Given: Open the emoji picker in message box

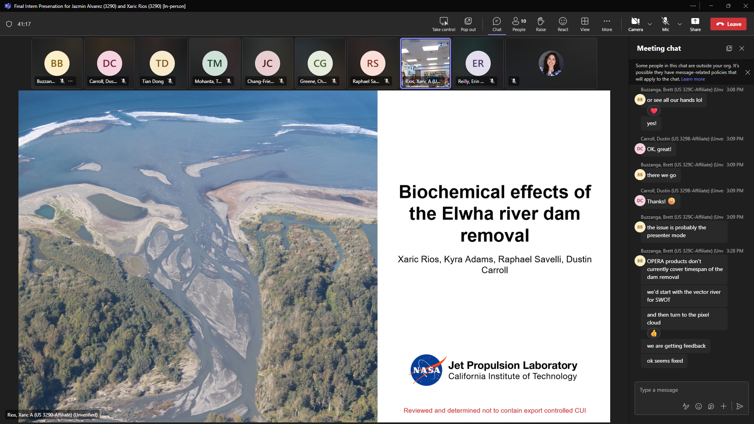Looking at the screenshot, I should [699, 406].
